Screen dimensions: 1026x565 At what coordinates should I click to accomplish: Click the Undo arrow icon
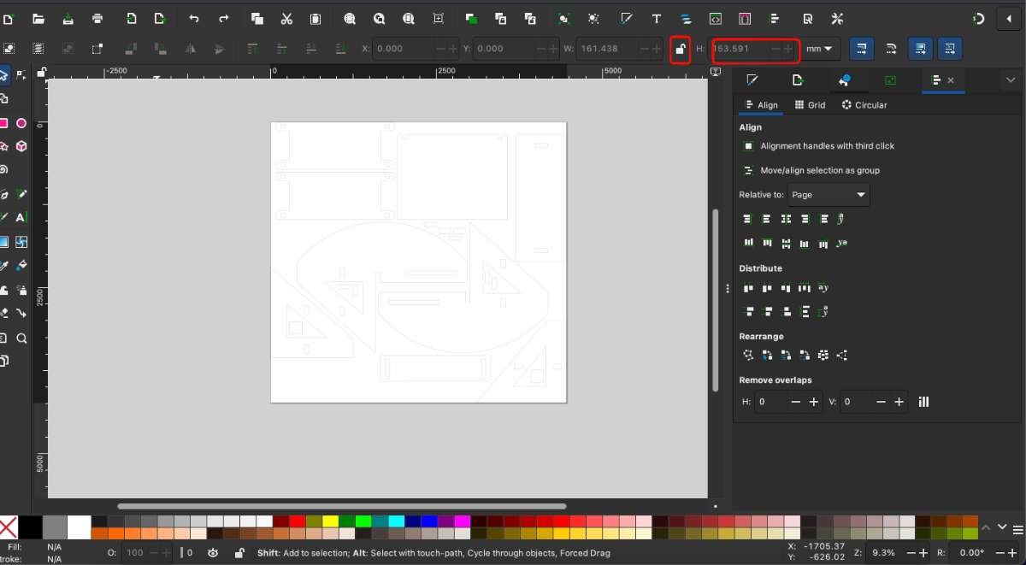click(194, 19)
